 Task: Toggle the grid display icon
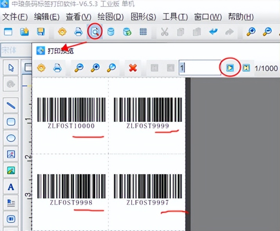point(143,32)
